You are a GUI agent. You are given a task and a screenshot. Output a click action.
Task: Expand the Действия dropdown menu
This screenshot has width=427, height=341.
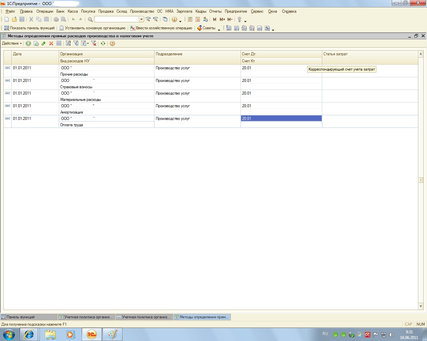coord(12,43)
